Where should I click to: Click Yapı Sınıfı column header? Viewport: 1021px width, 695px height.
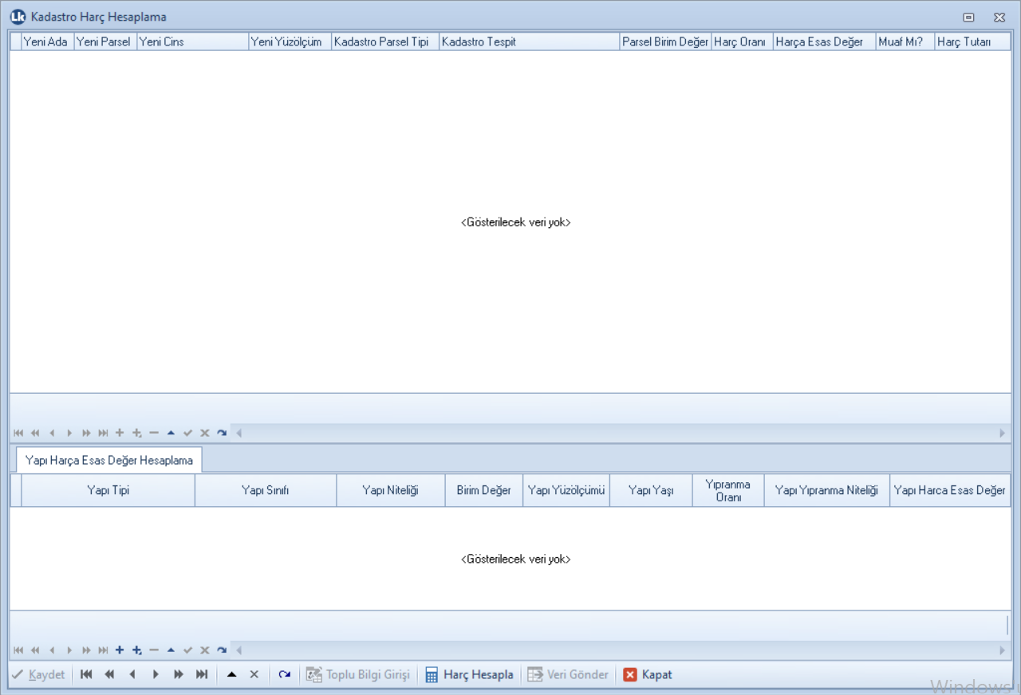(x=266, y=490)
